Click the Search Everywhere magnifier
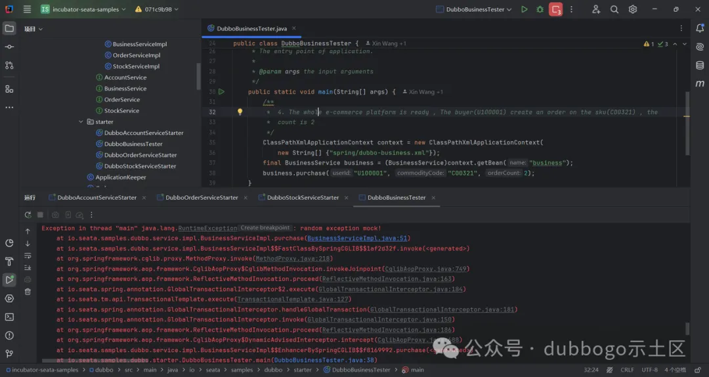This screenshot has height=377, width=709. point(614,10)
